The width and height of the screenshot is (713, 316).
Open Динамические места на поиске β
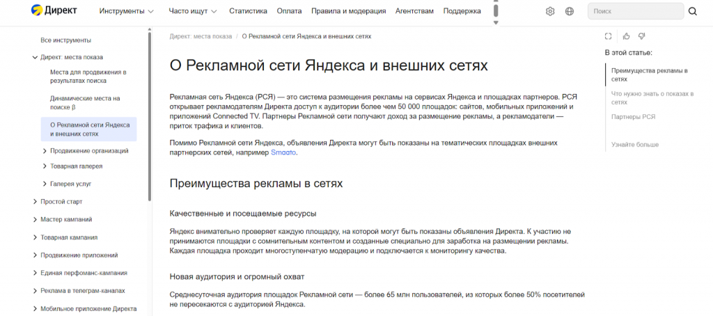[85, 103]
